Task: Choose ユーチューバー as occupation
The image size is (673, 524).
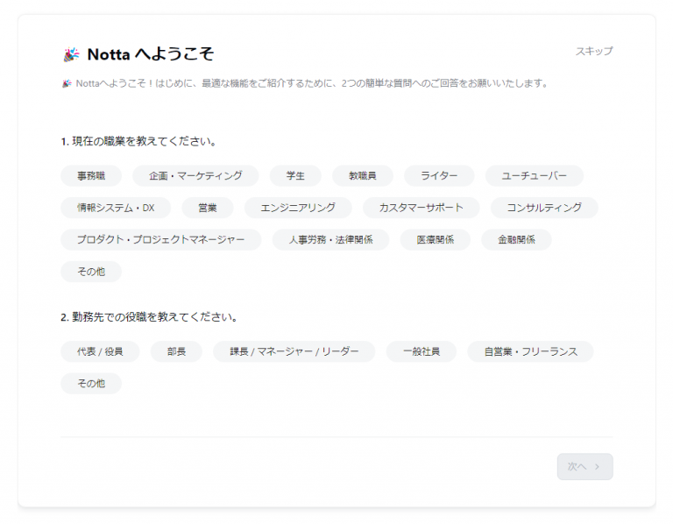Action: pos(534,176)
